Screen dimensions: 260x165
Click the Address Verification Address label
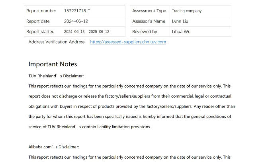[57, 42]
